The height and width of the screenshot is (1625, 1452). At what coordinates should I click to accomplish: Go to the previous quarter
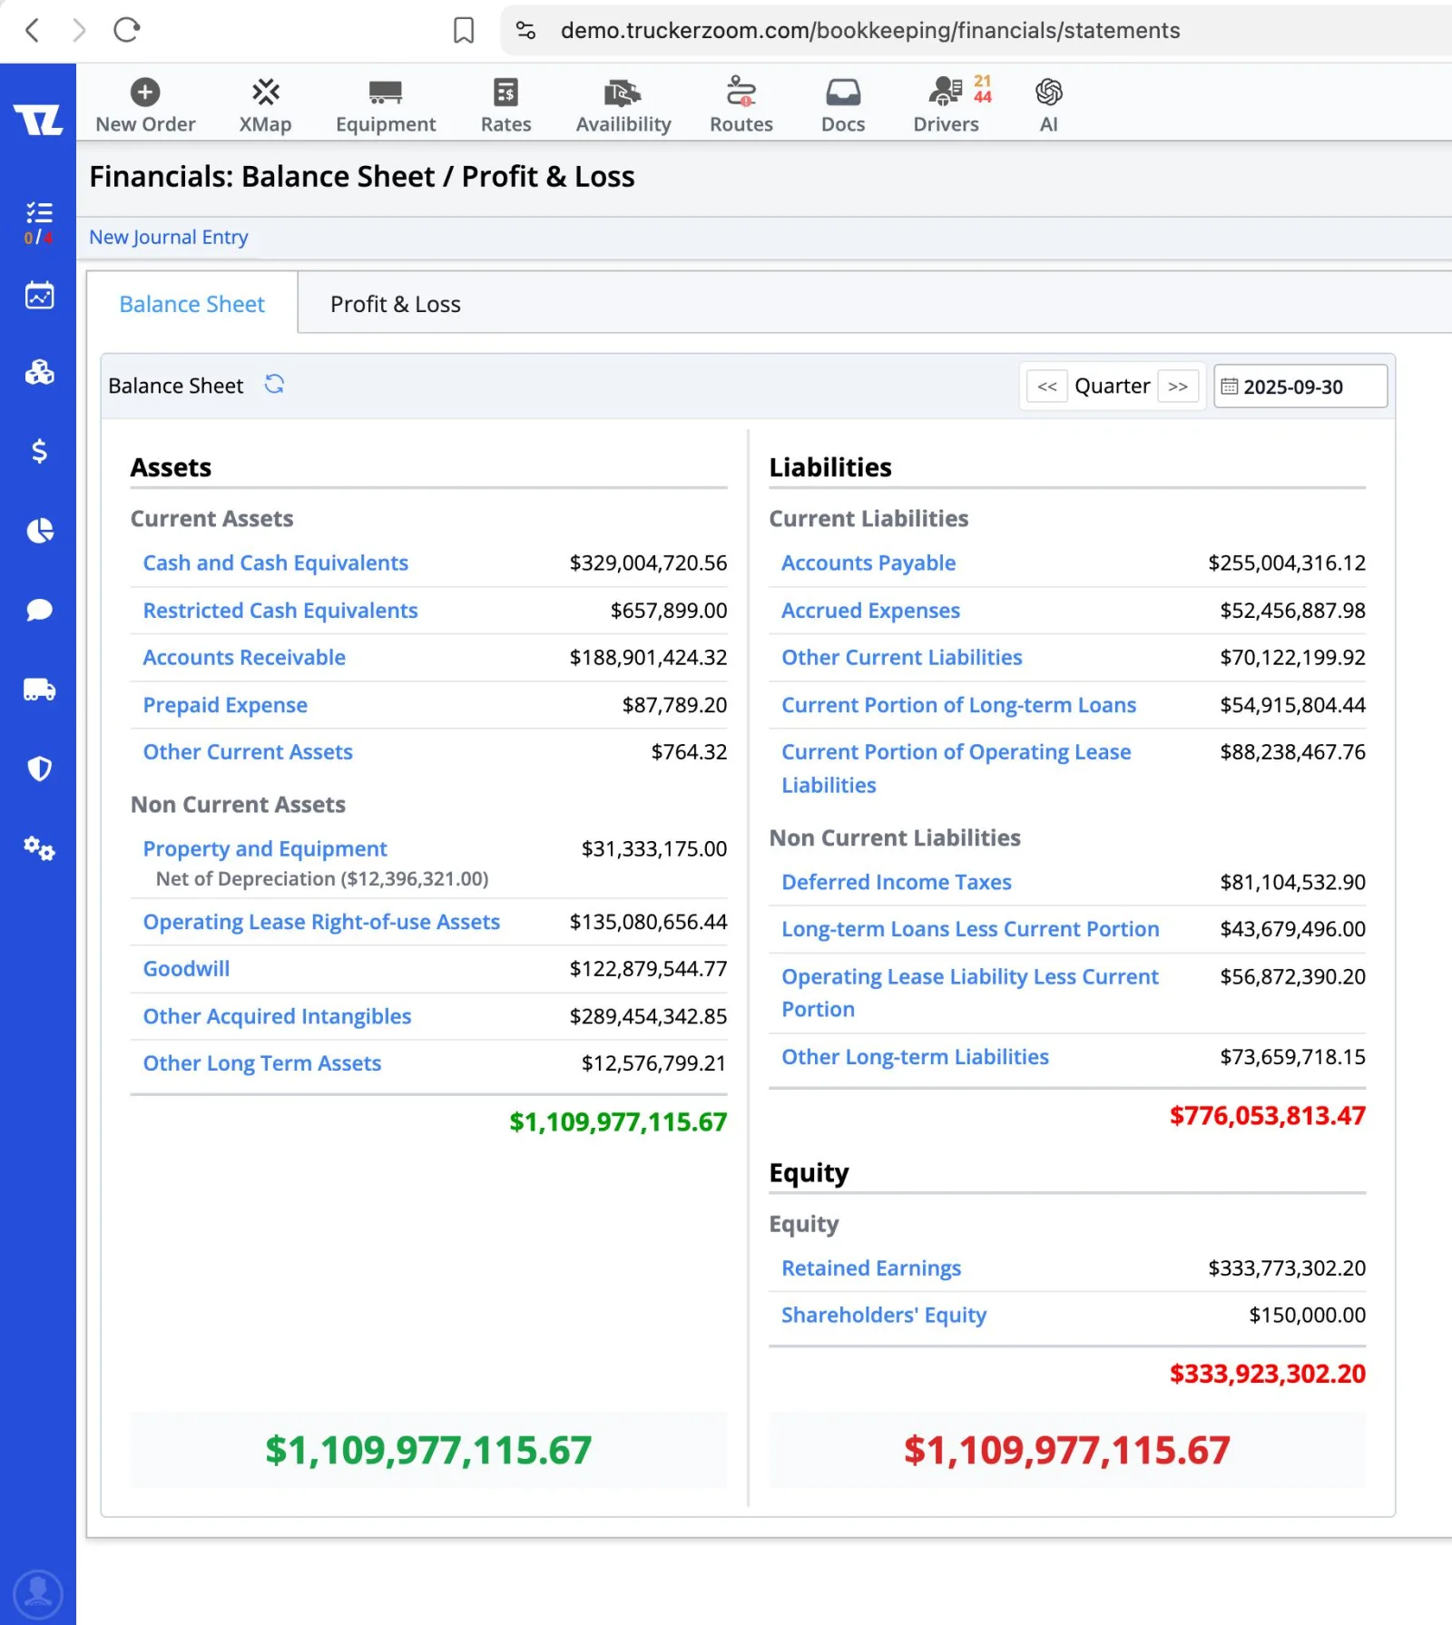click(x=1047, y=387)
